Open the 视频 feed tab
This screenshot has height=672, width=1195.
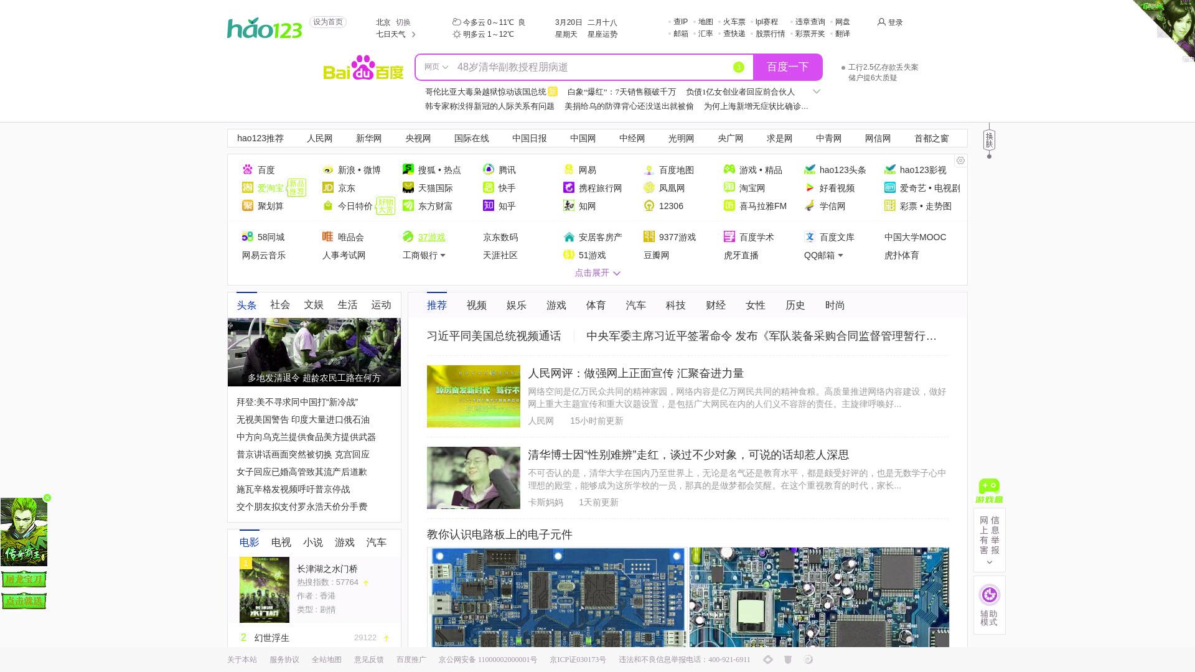tap(477, 305)
